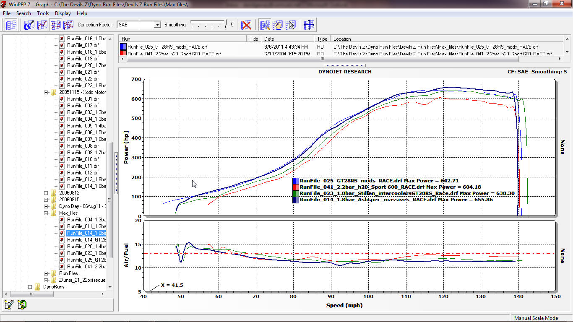Viewport: 573px width, 322px height.
Task: Open the Display menu
Action: [63, 13]
